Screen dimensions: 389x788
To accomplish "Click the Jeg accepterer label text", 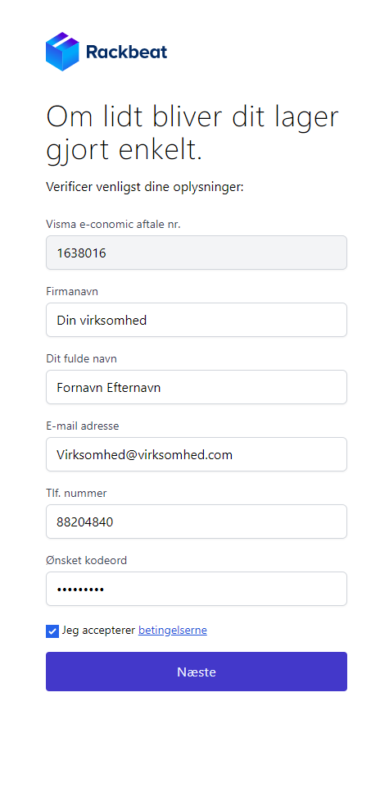I will 99,631.
